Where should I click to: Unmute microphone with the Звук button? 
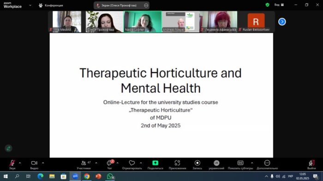click(12, 165)
